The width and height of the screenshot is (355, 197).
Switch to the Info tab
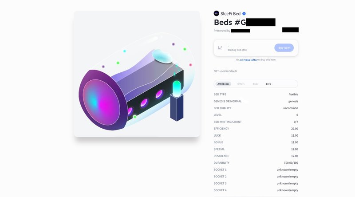click(x=268, y=84)
